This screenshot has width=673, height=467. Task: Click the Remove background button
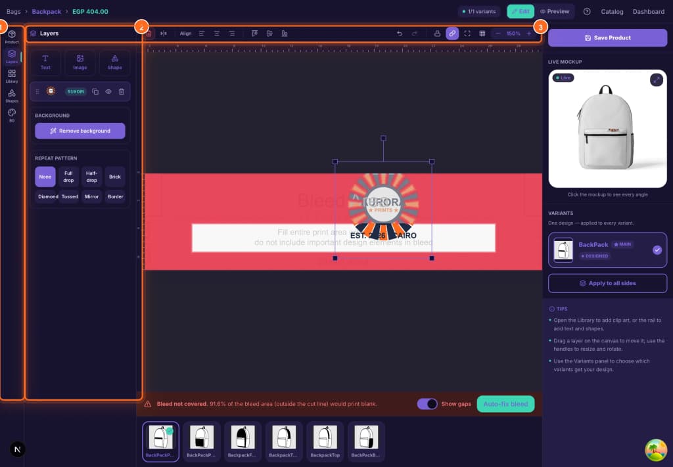point(80,131)
